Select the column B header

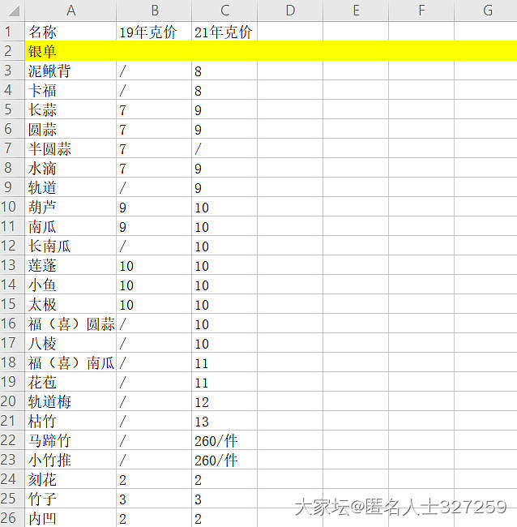pos(154,11)
